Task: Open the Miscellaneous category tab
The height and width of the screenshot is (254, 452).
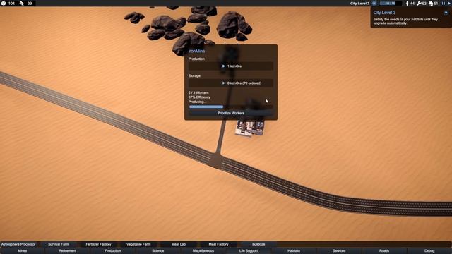Action: [203, 251]
